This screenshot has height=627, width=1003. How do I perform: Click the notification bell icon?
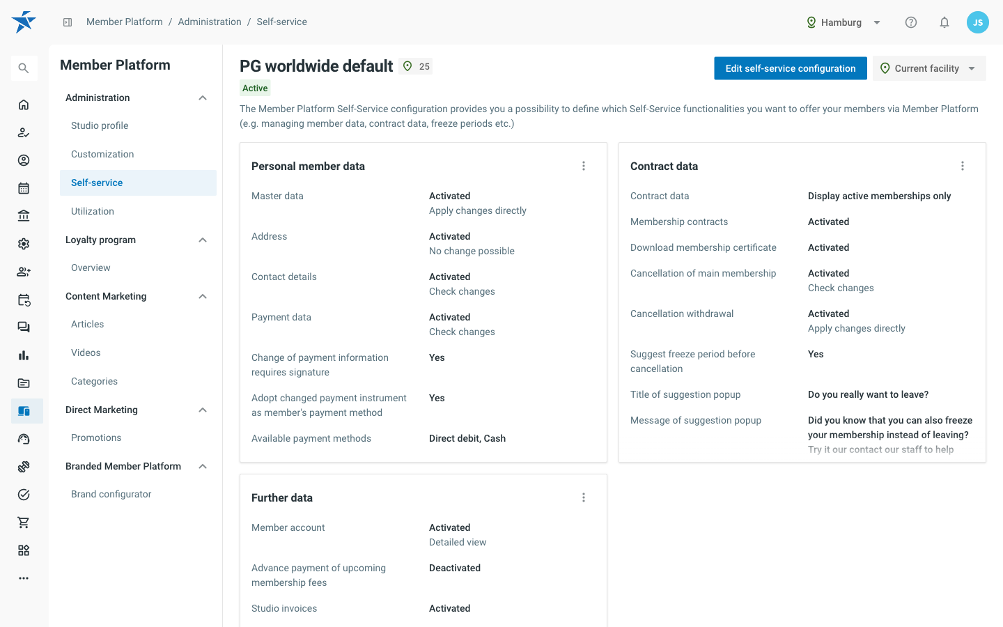tap(944, 22)
